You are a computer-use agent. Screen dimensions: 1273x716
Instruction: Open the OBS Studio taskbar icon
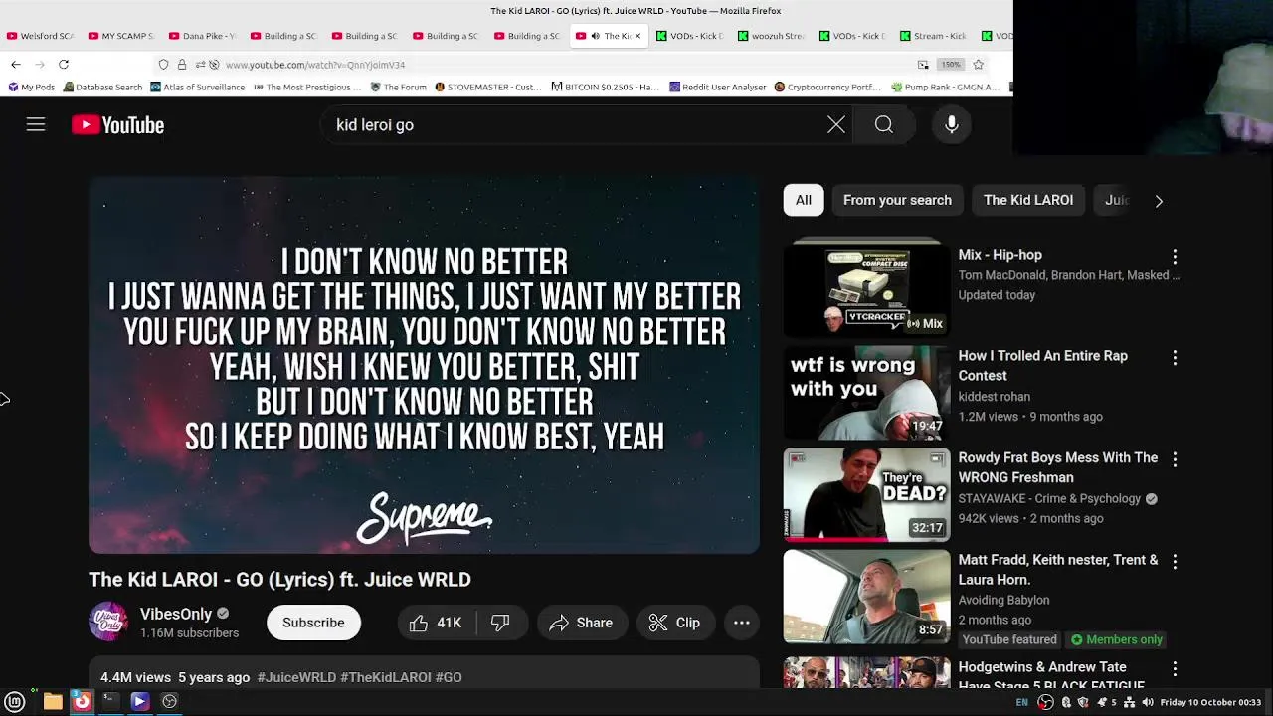[169, 701]
